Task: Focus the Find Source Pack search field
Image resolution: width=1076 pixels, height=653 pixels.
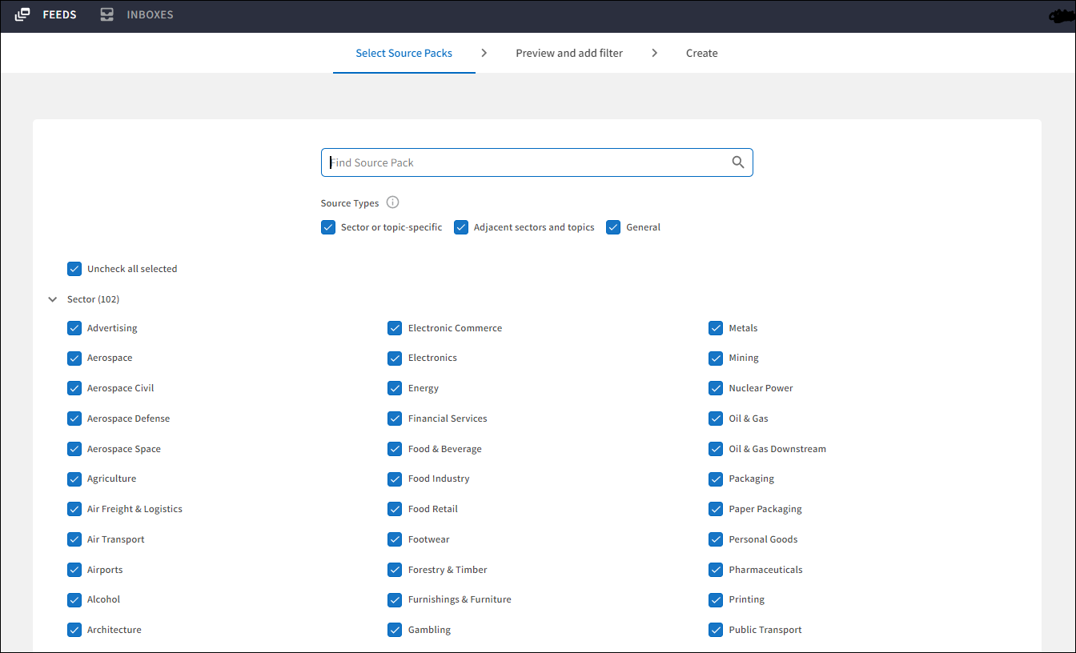Action: 528,162
